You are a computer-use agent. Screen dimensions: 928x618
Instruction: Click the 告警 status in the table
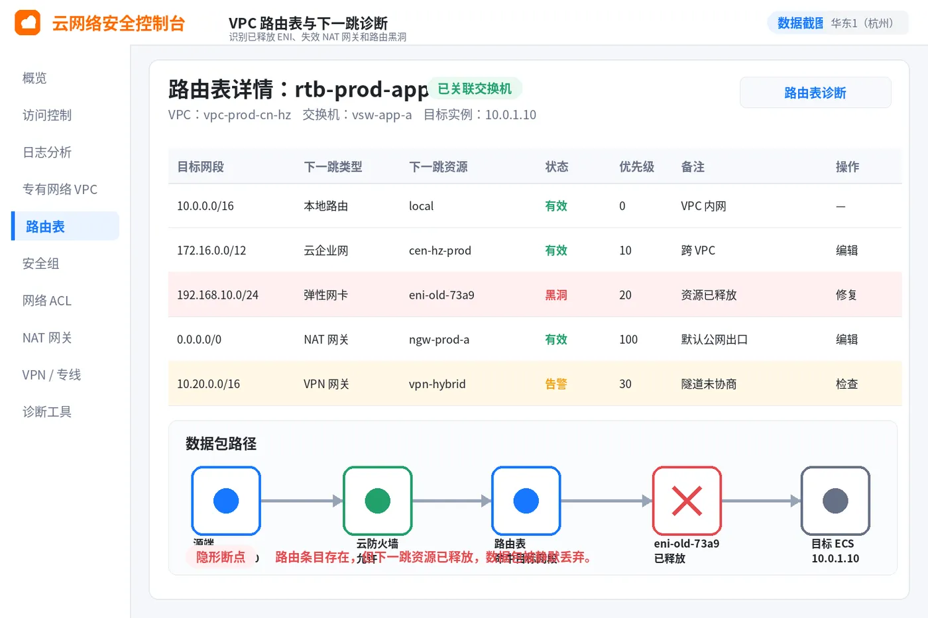[x=556, y=384]
